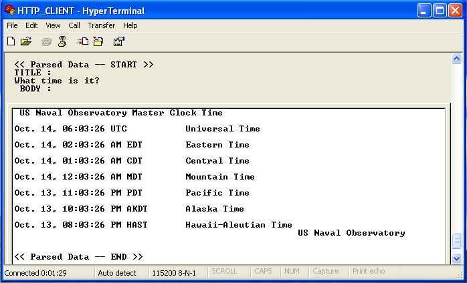Close the HyperTerminal window
The height and width of the screenshot is (283, 467).
click(456, 11)
